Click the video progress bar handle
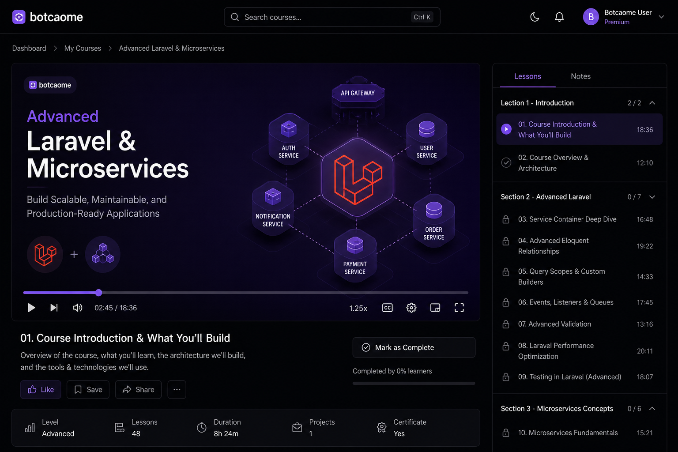 click(x=98, y=293)
